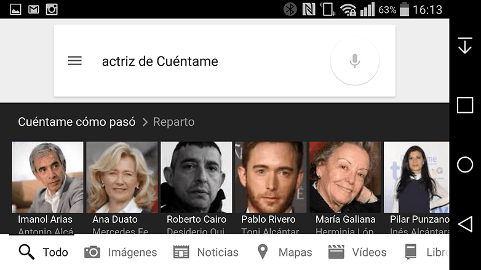Image resolution: width=481 pixels, height=270 pixels.
Task: Click the map pin icon beside Mapas
Action: coord(263,252)
